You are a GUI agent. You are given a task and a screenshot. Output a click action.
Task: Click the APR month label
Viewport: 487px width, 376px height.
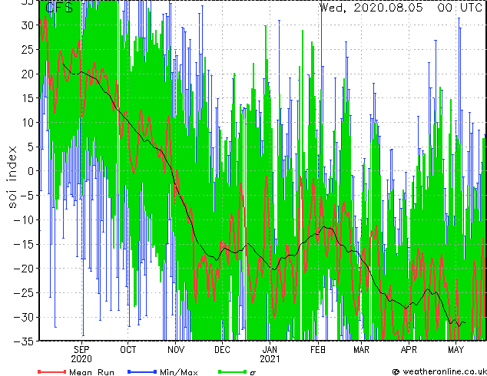[409, 350]
